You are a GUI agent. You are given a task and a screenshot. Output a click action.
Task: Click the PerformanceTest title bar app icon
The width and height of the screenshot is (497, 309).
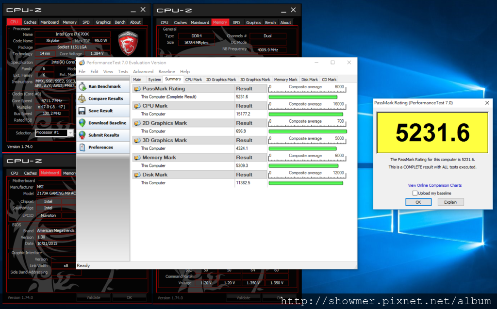pos(82,63)
